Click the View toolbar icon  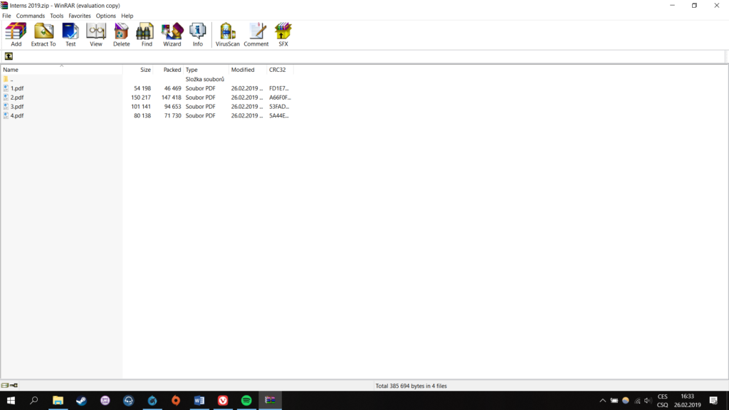[x=96, y=35]
